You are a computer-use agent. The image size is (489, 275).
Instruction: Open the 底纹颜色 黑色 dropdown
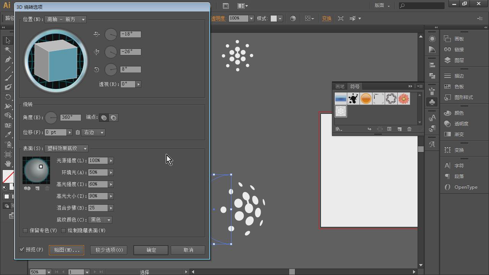[x=100, y=220]
